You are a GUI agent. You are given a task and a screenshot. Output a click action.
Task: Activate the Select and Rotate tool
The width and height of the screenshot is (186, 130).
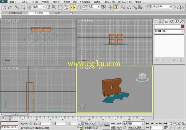[79, 8]
